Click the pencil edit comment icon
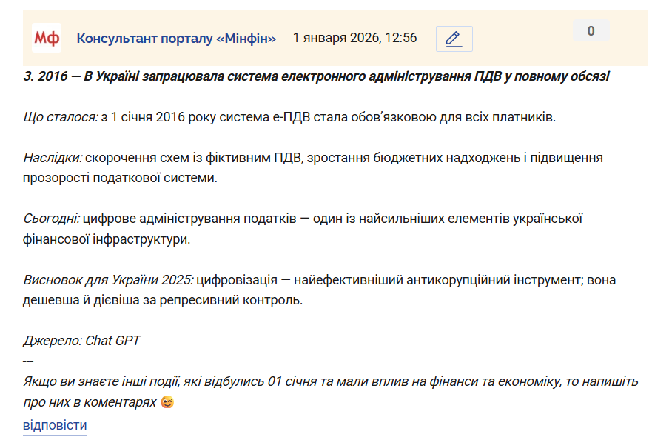Screen dimensions: 652x440 (x=454, y=39)
